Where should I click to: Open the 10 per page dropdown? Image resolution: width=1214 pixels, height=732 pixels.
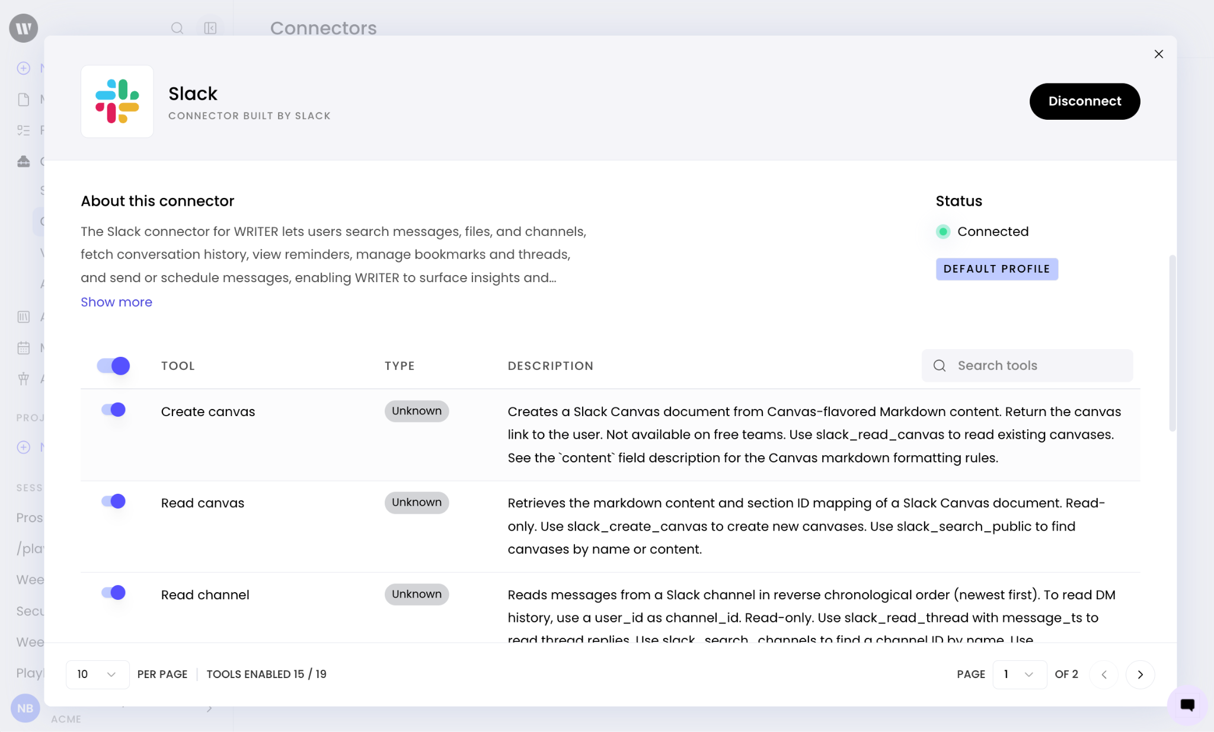(x=97, y=675)
